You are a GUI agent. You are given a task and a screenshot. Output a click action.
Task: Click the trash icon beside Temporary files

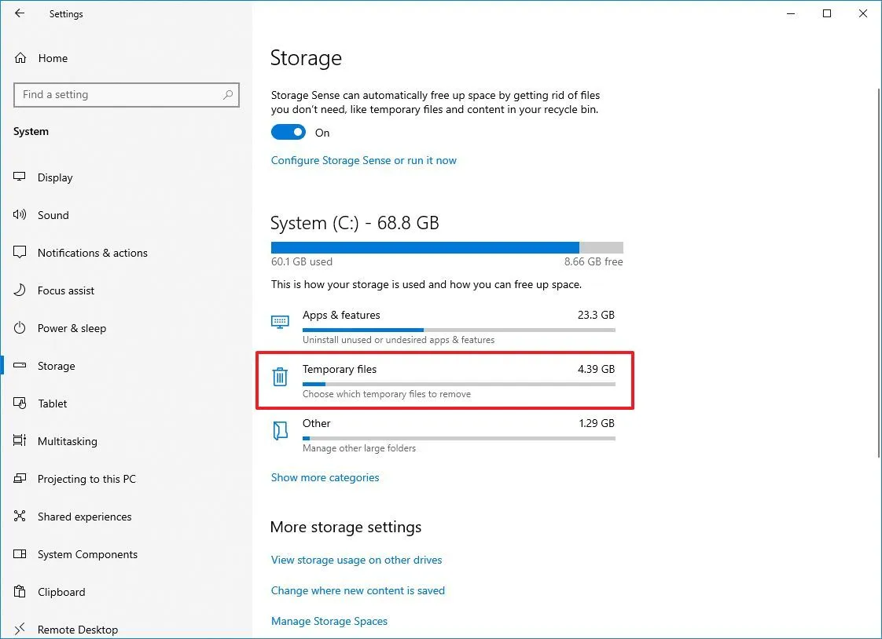pos(280,377)
